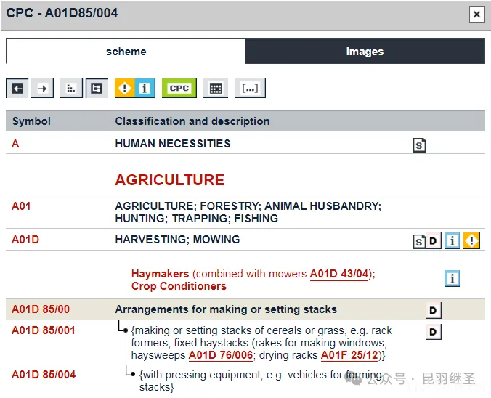This screenshot has height=398, width=491.
Task: Click the info icon beside Haymakers note
Action: (452, 278)
